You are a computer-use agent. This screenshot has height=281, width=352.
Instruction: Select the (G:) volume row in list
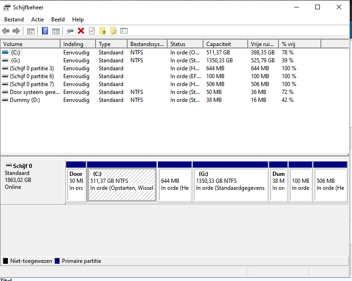(15, 60)
